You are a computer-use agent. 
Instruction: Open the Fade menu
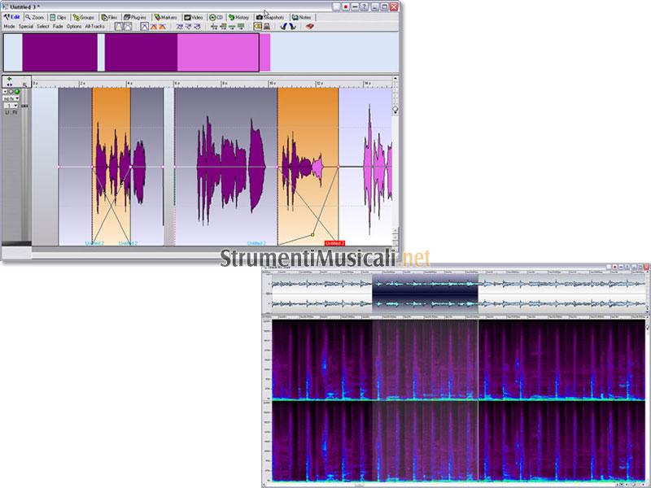click(59, 26)
